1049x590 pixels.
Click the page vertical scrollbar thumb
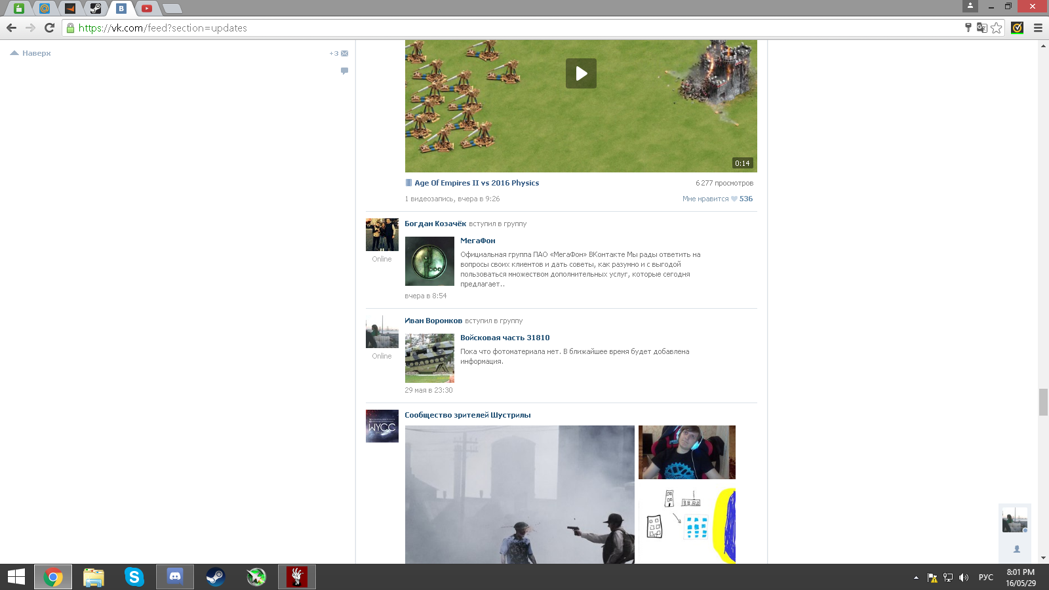(1043, 402)
